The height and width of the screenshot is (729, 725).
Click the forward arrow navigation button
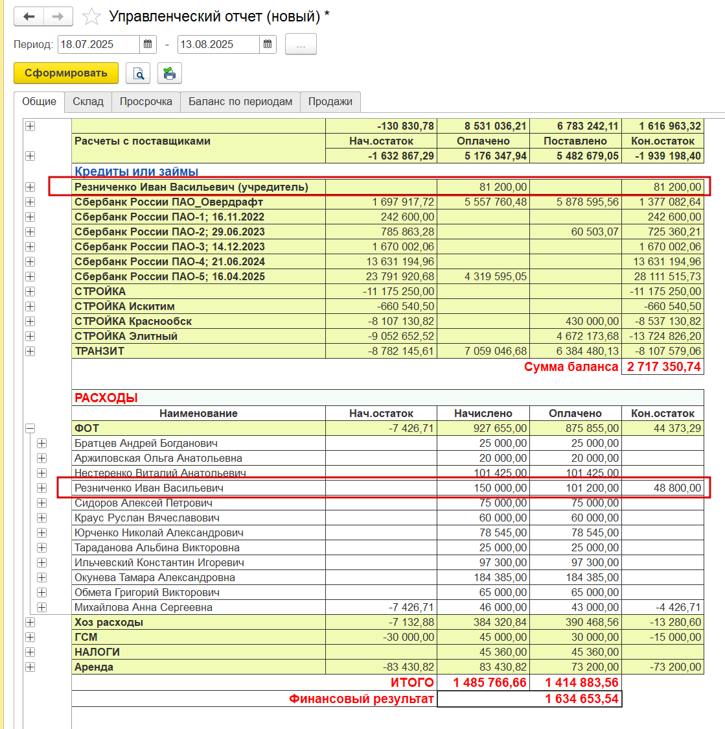click(58, 17)
